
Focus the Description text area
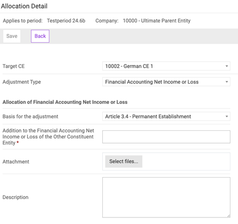166,198
